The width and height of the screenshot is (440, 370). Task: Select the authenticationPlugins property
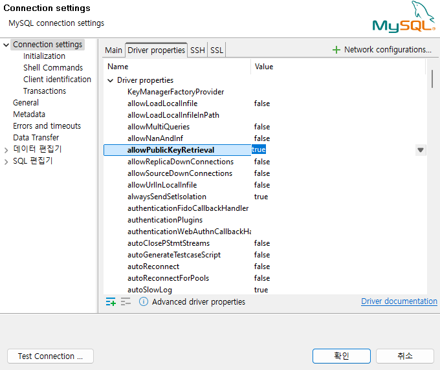click(x=165, y=220)
